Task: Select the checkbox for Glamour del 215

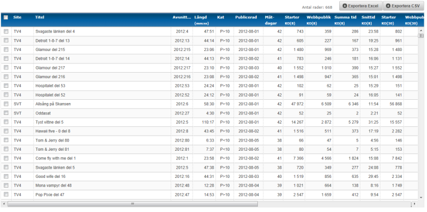Action: click(6, 49)
